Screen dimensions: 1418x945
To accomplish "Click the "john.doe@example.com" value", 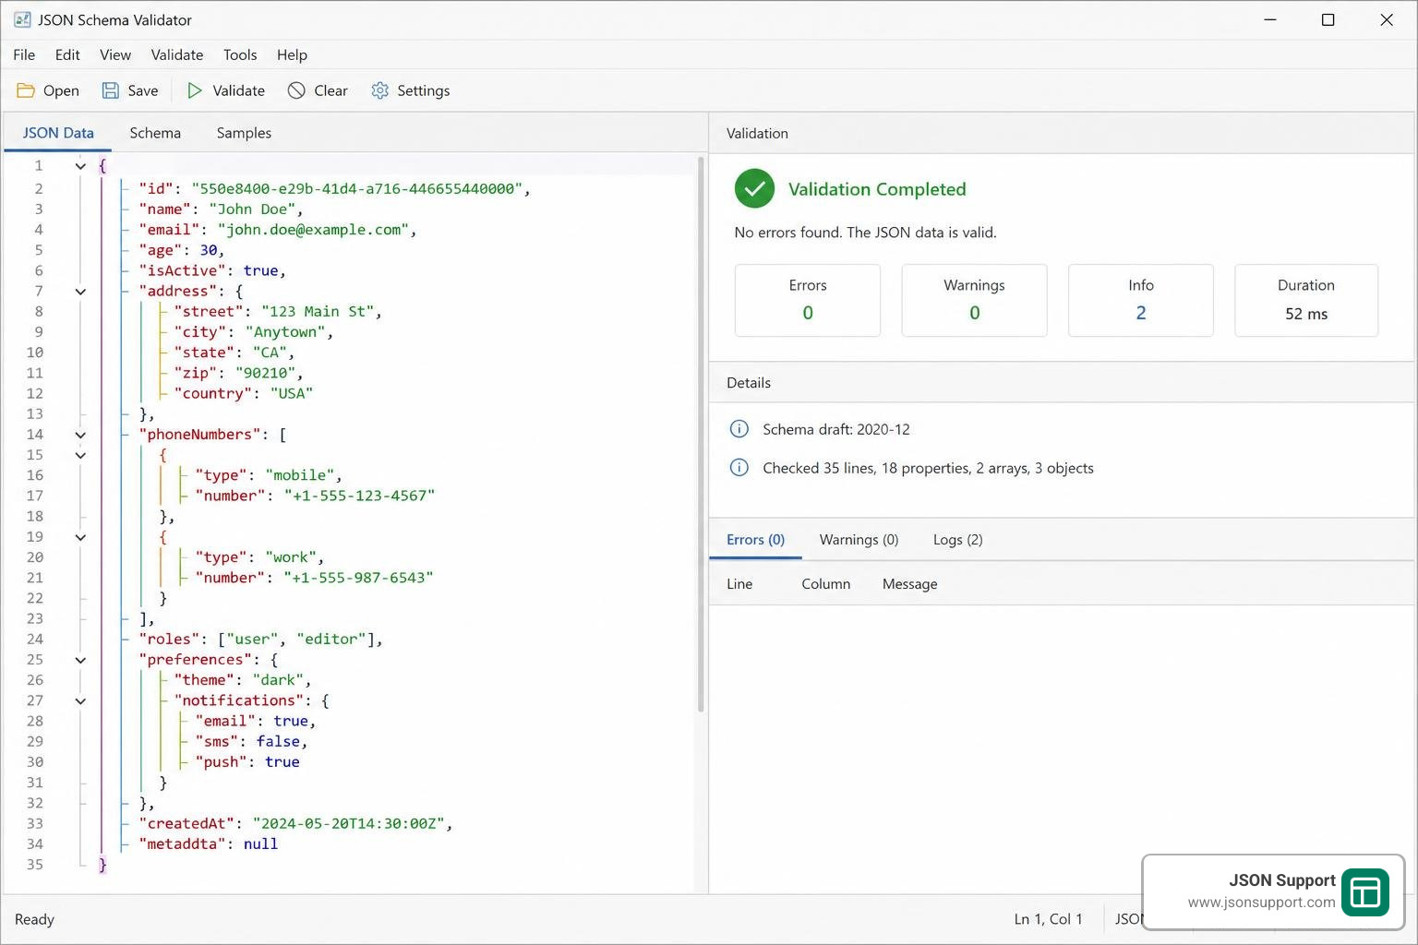I will (313, 230).
